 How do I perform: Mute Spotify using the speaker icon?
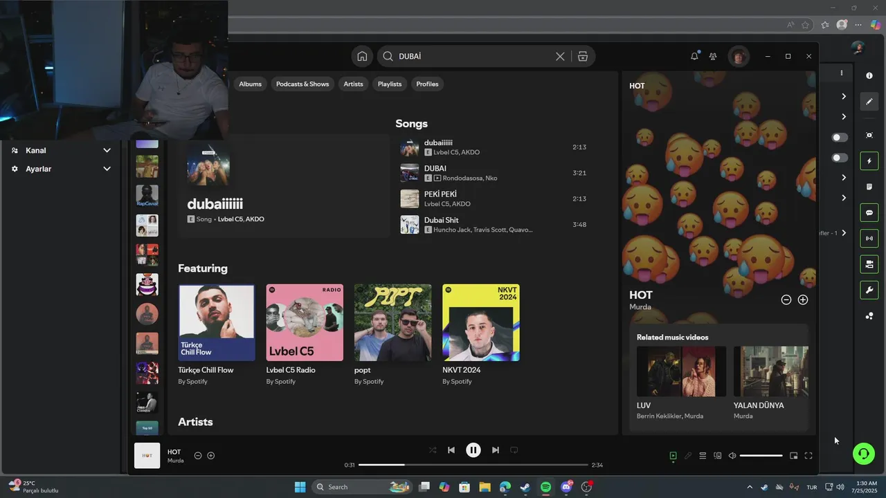pos(732,456)
